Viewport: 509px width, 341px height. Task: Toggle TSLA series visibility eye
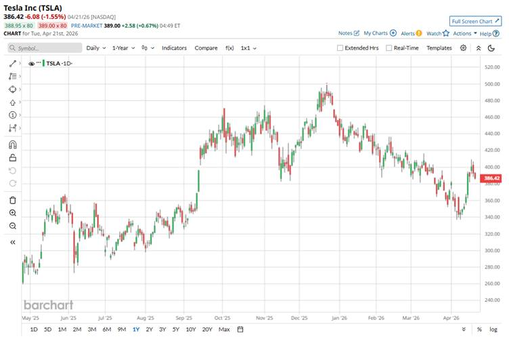(x=32, y=64)
